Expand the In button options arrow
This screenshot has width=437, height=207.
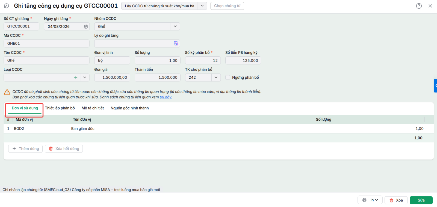click(x=377, y=200)
